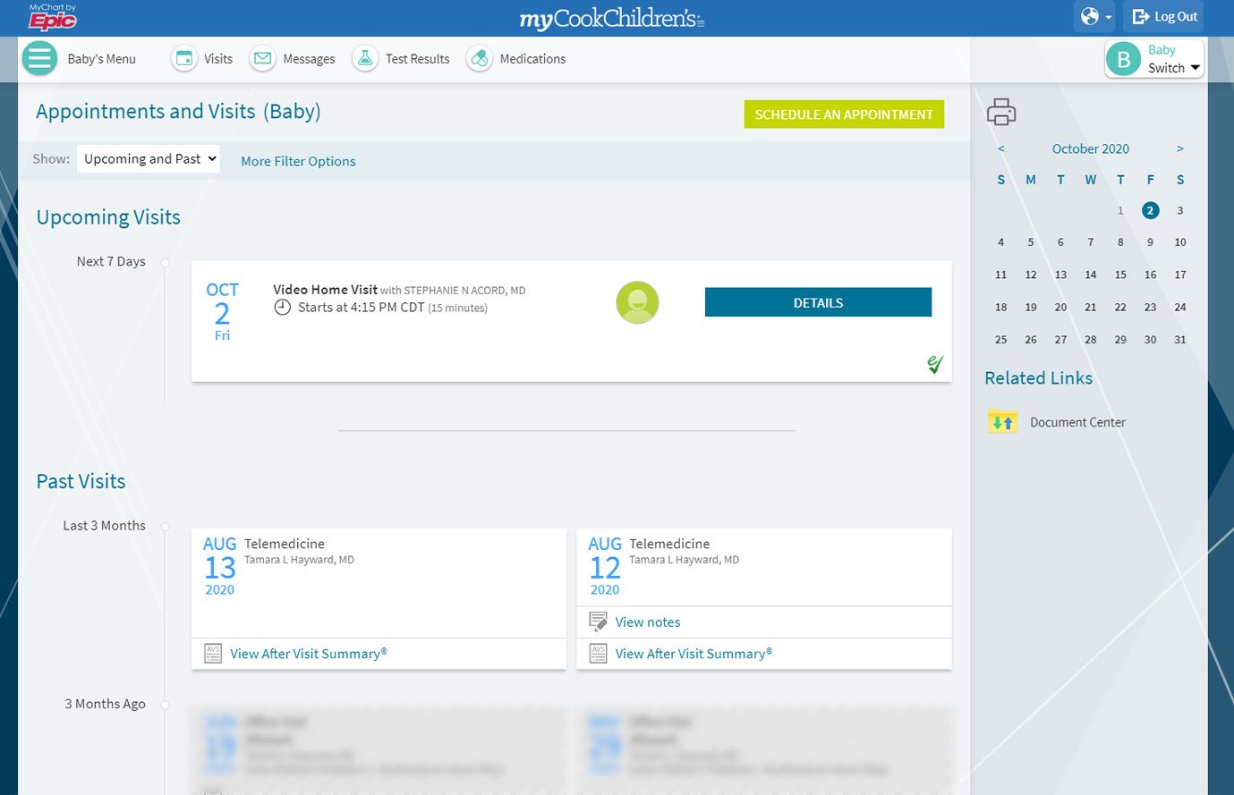Go to next month in calendar
1234x795 pixels.
coord(1180,149)
